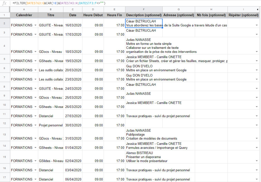Click Les outils collabo title in row 6
Image resolution: width=261 pixels, height=182 pixels.
pos(51,68)
